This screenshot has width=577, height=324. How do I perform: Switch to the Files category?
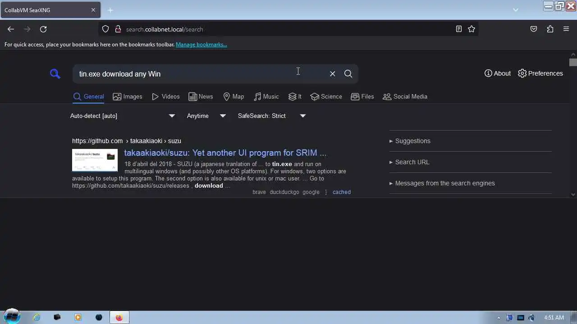pos(362,96)
